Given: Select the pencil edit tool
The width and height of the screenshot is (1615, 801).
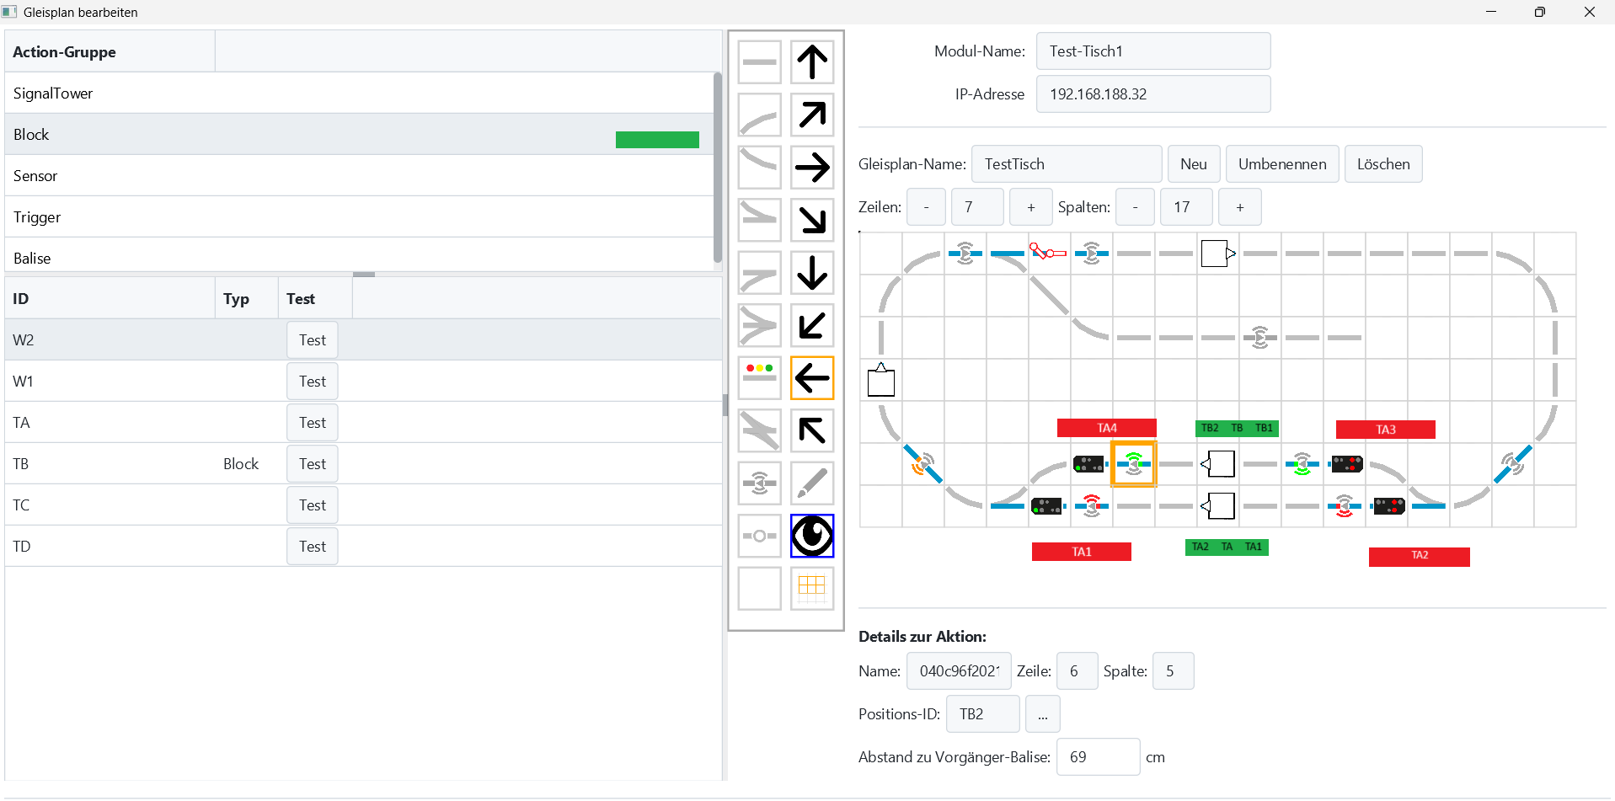Looking at the screenshot, I should coord(812,483).
